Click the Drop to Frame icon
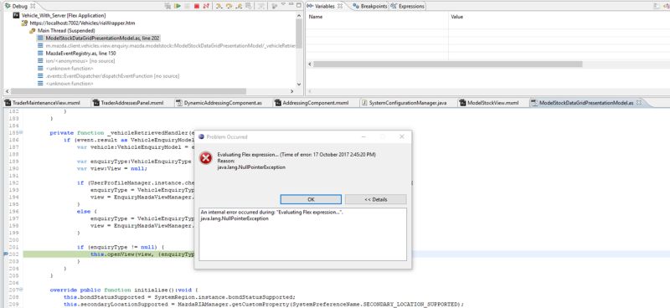 point(249,6)
